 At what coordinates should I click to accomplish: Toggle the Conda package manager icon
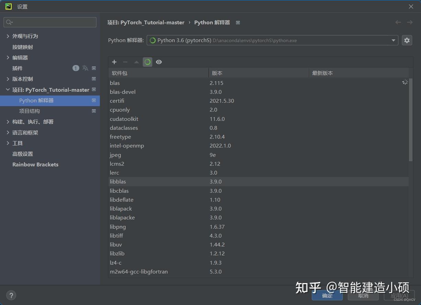click(148, 62)
